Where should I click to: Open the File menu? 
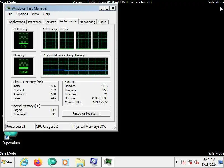(10, 14)
